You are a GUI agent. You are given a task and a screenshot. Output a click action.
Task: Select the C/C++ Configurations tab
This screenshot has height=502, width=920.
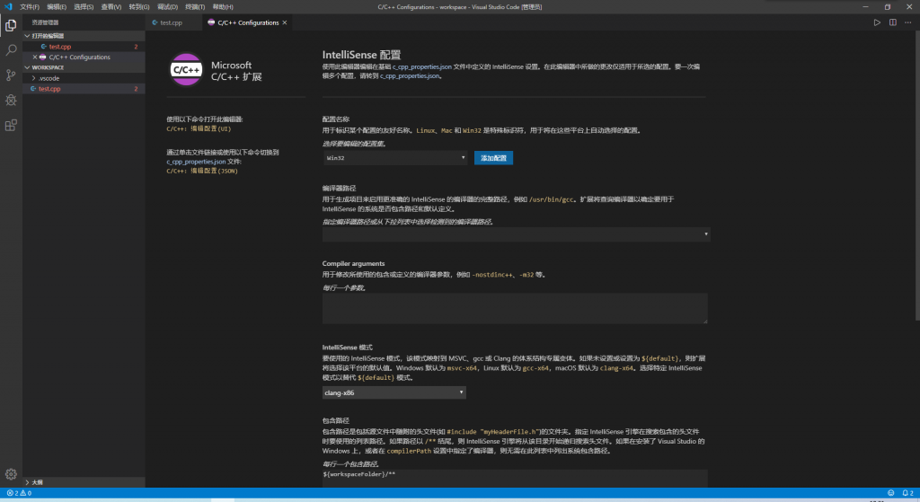(248, 22)
